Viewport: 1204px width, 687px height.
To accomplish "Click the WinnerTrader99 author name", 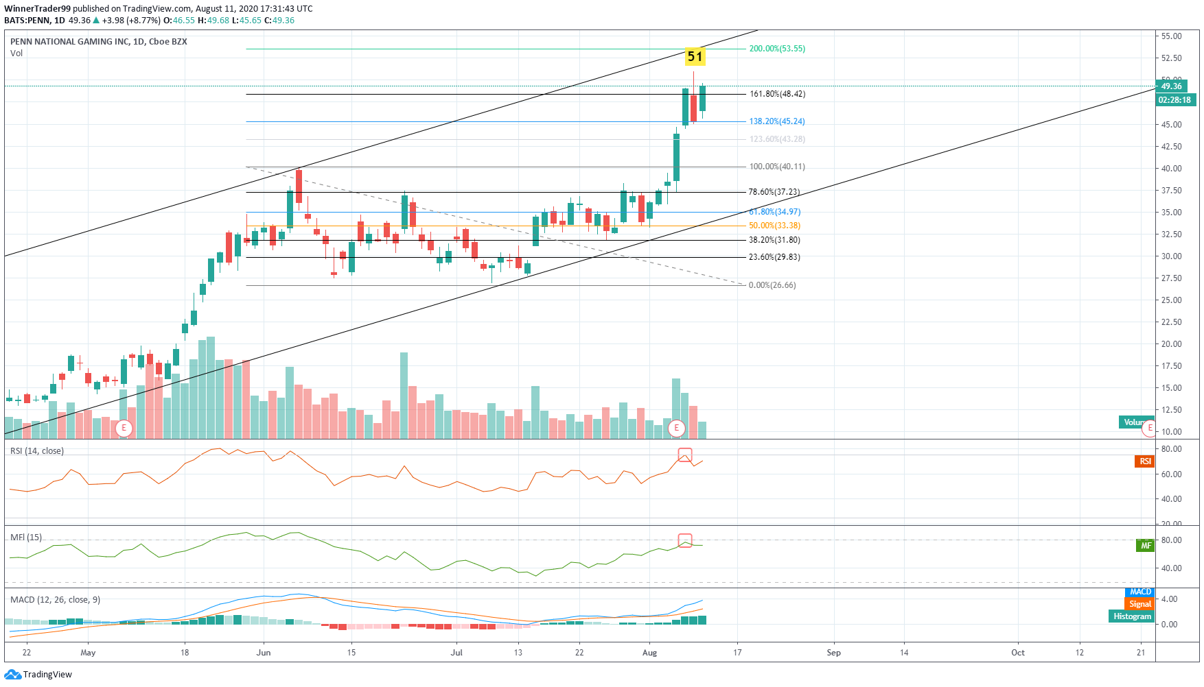I will [37, 9].
